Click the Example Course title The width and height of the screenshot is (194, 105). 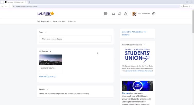(48, 68)
